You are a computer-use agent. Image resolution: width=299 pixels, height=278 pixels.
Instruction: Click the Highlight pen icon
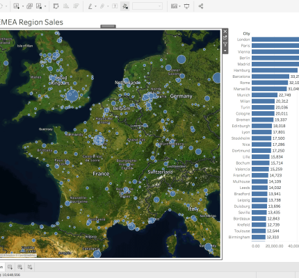90,6
